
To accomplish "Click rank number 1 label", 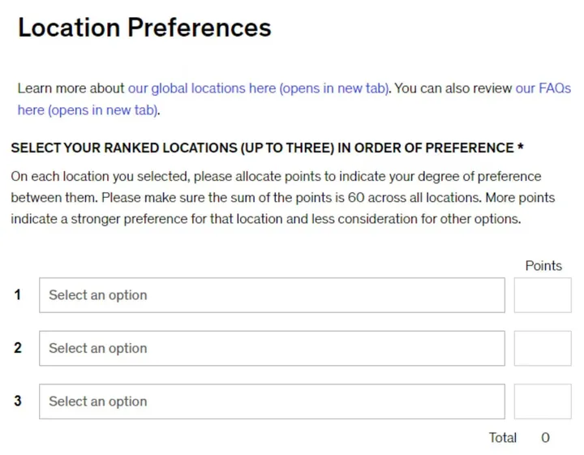I will pyautogui.click(x=18, y=295).
